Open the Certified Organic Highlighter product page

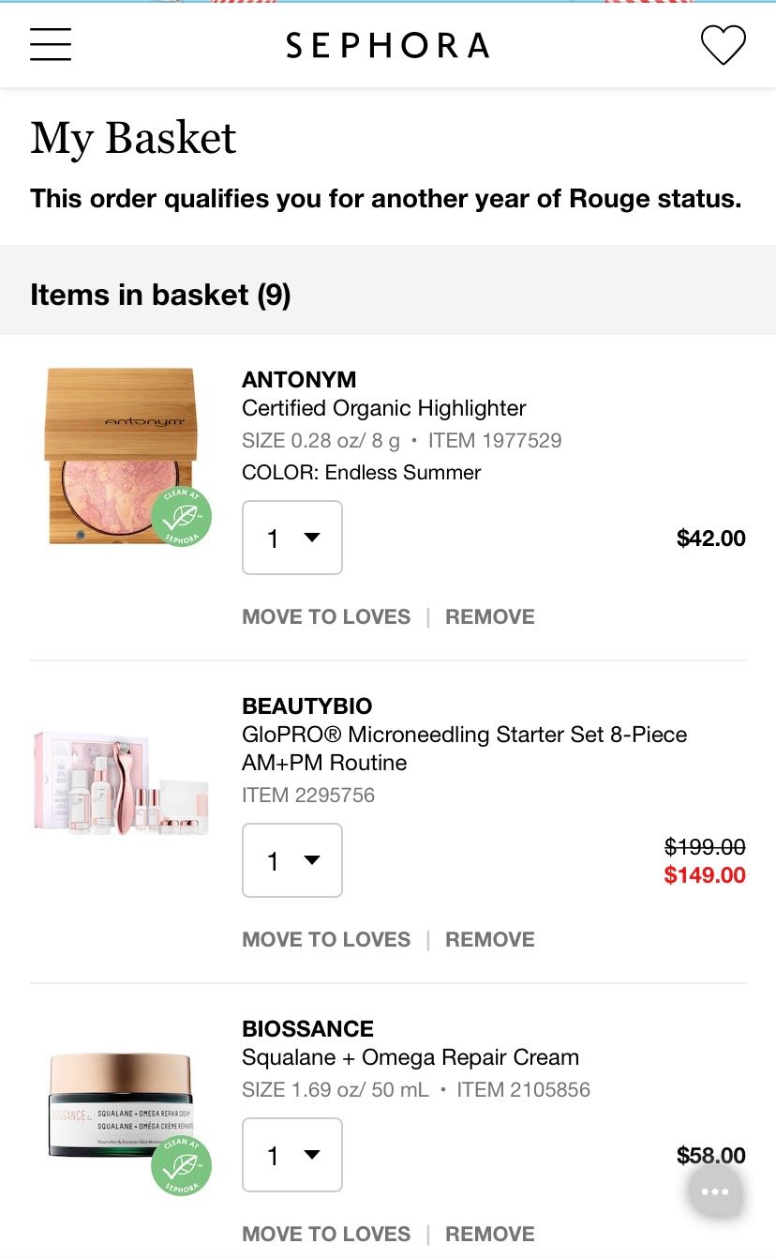click(x=383, y=408)
